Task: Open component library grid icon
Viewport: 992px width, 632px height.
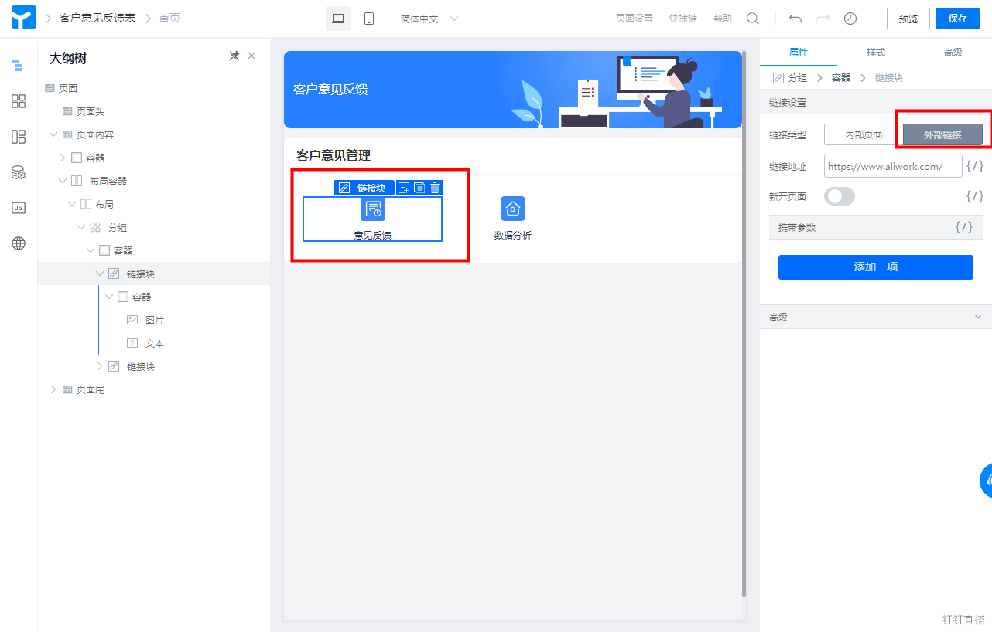Action: click(x=19, y=101)
